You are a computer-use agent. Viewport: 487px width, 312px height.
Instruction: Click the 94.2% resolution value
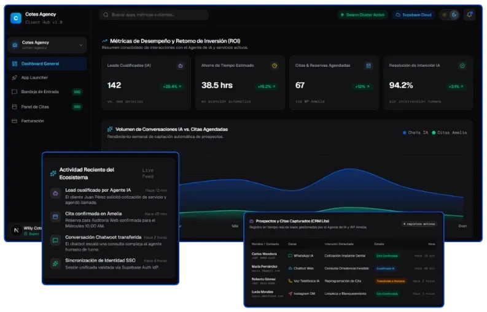point(401,85)
